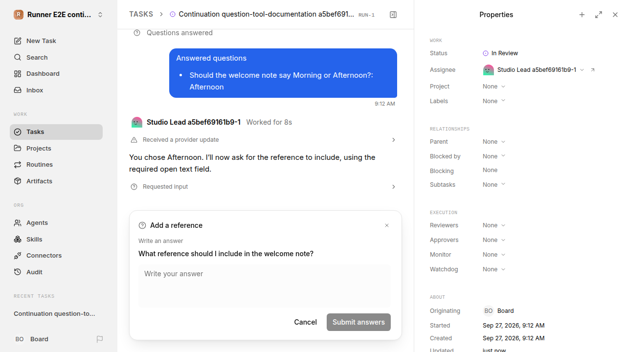Viewport: 626px width, 352px height.
Task: Click the Submit answers button
Action: pos(358,322)
